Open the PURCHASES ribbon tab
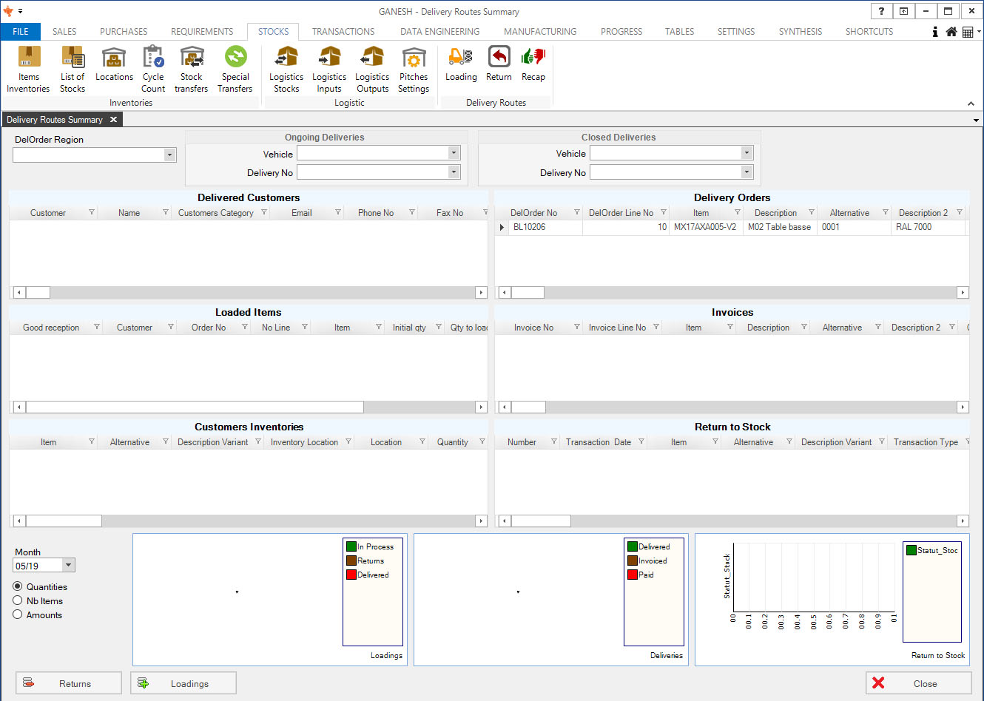984x701 pixels. click(x=124, y=32)
